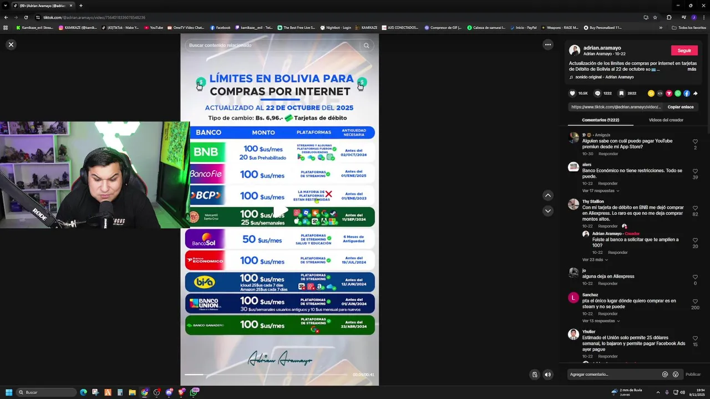The height and width of the screenshot is (399, 710).
Task: Reply to Sanchez's comment with Responder
Action: 608,314
